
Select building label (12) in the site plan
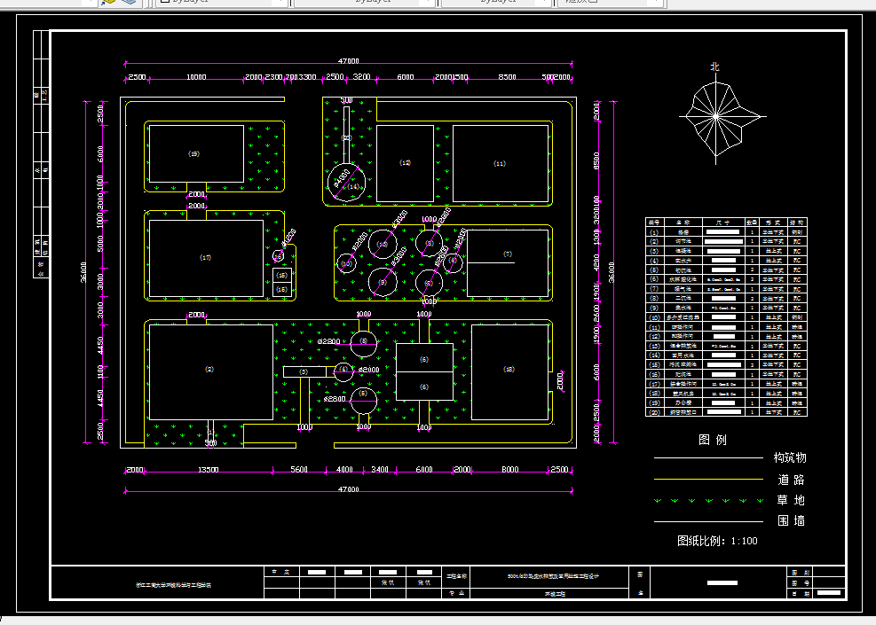pyautogui.click(x=405, y=162)
